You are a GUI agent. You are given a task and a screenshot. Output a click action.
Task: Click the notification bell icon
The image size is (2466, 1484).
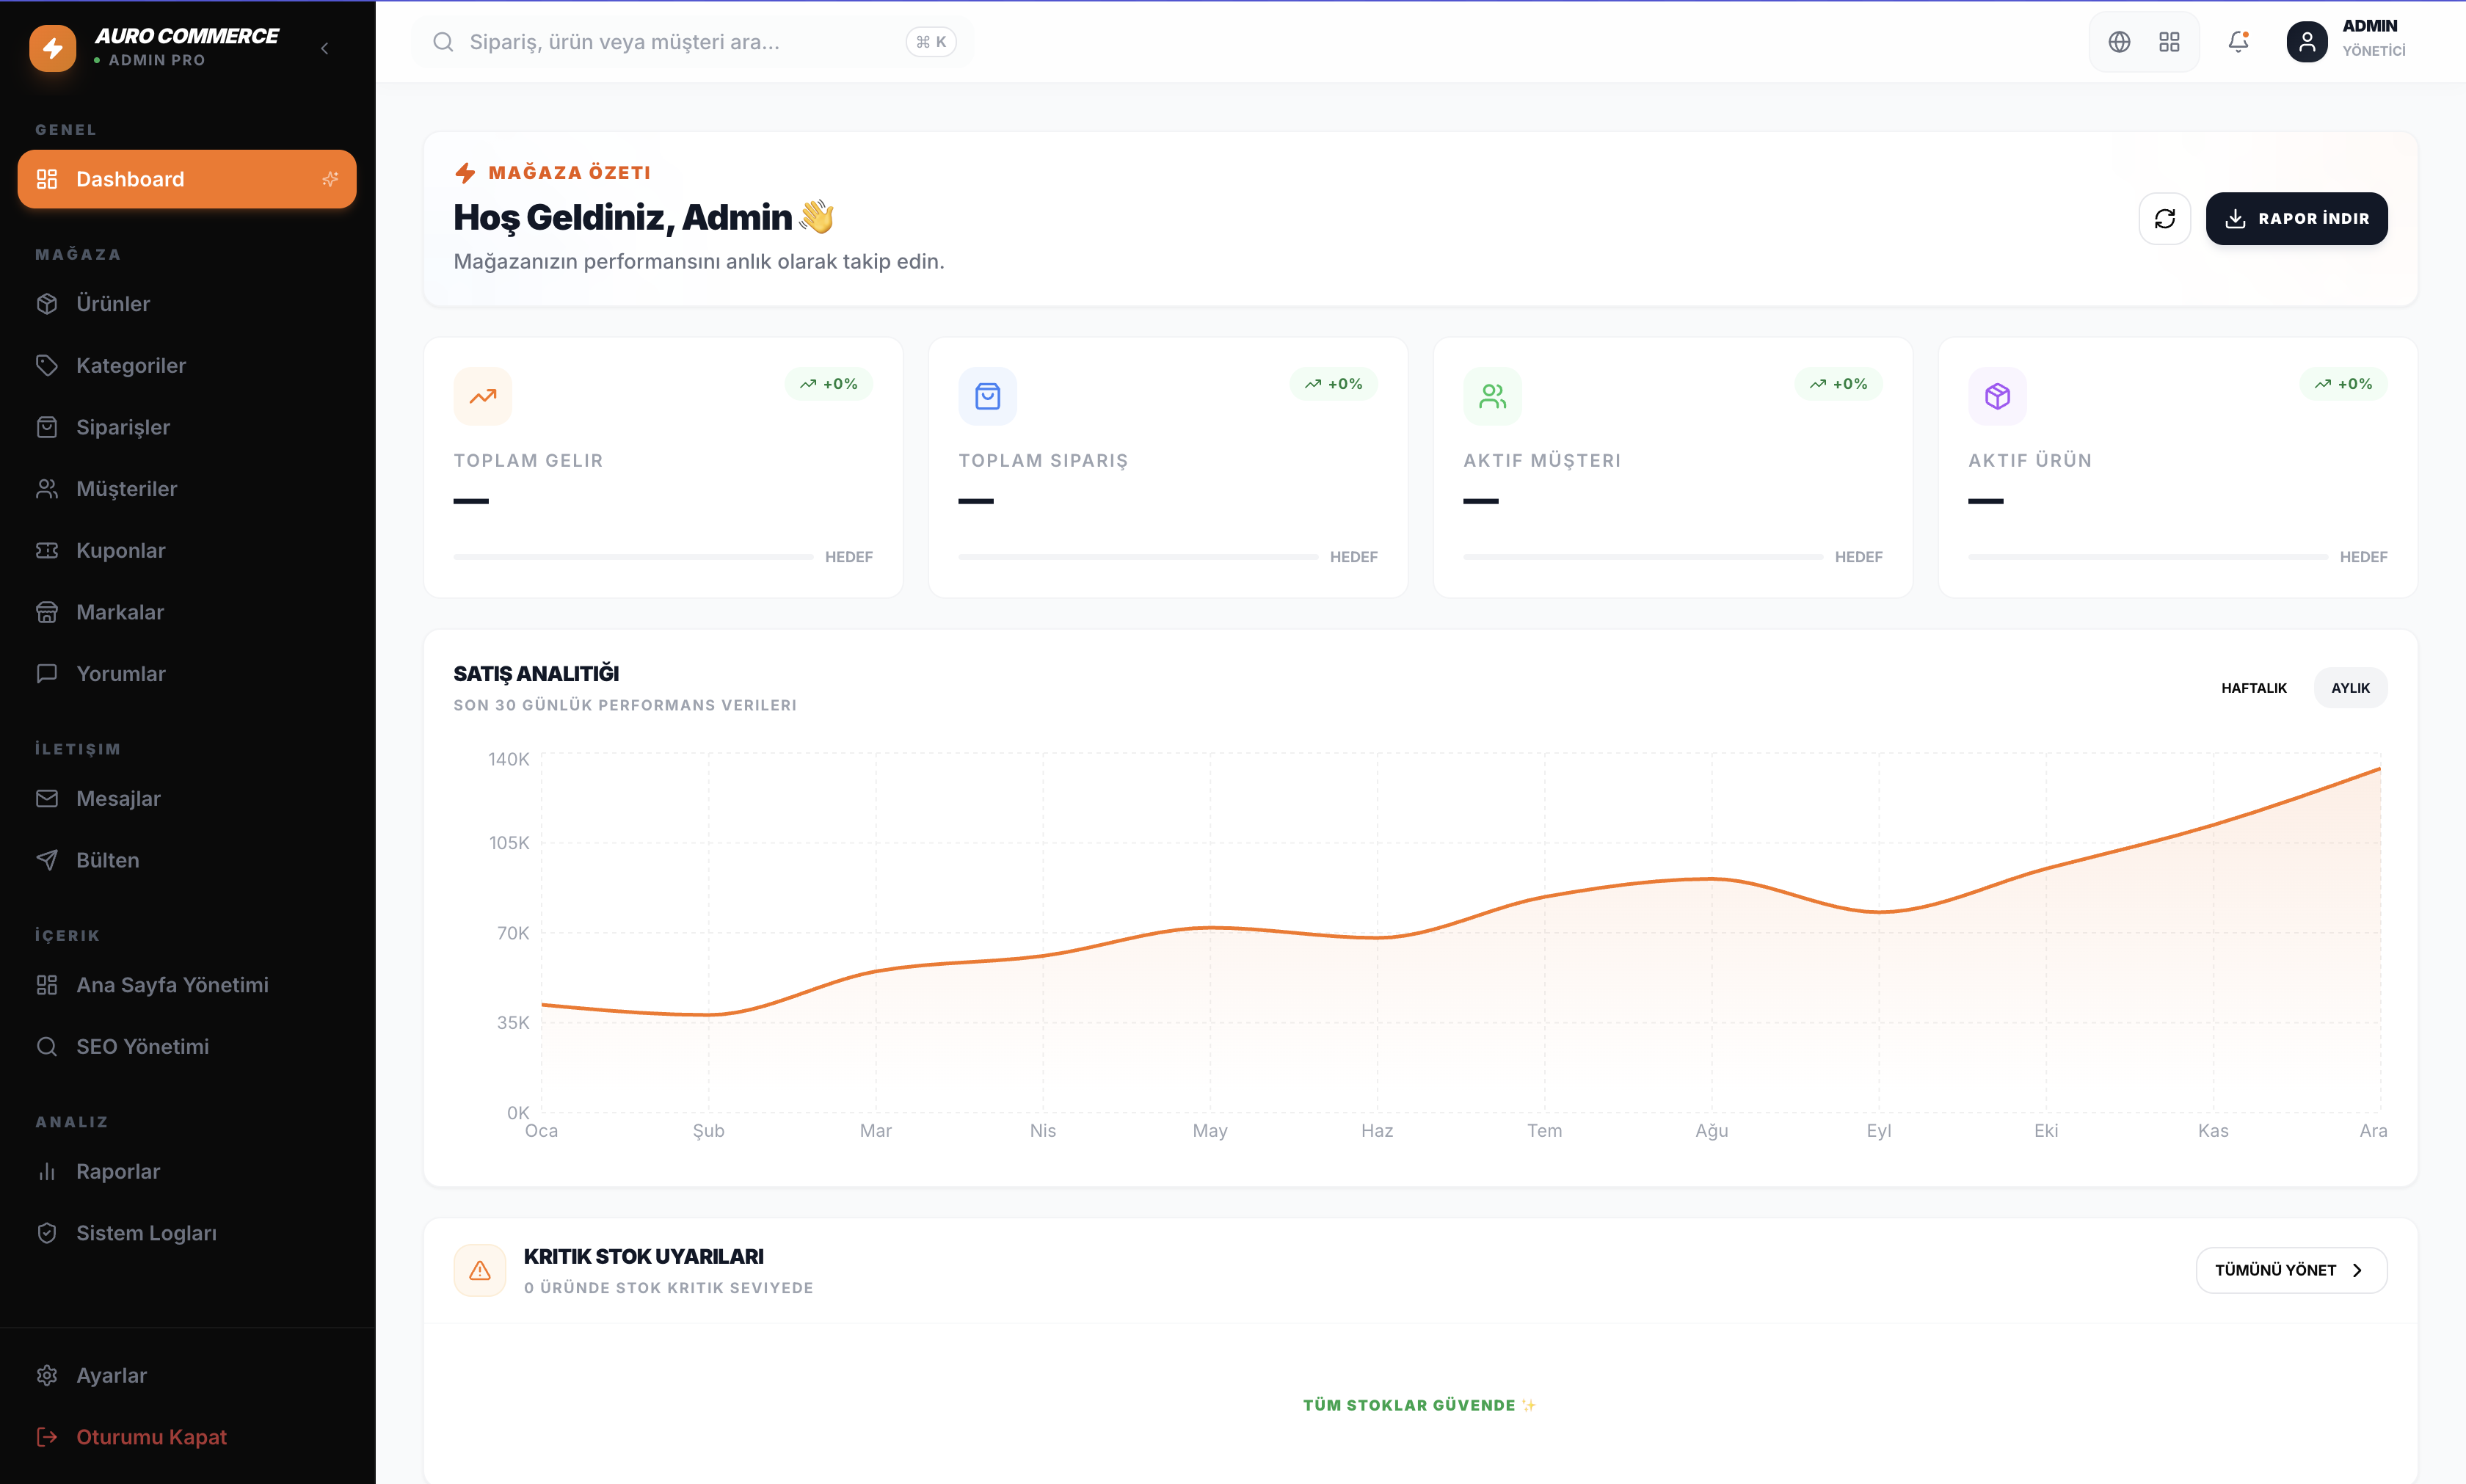point(2238,42)
